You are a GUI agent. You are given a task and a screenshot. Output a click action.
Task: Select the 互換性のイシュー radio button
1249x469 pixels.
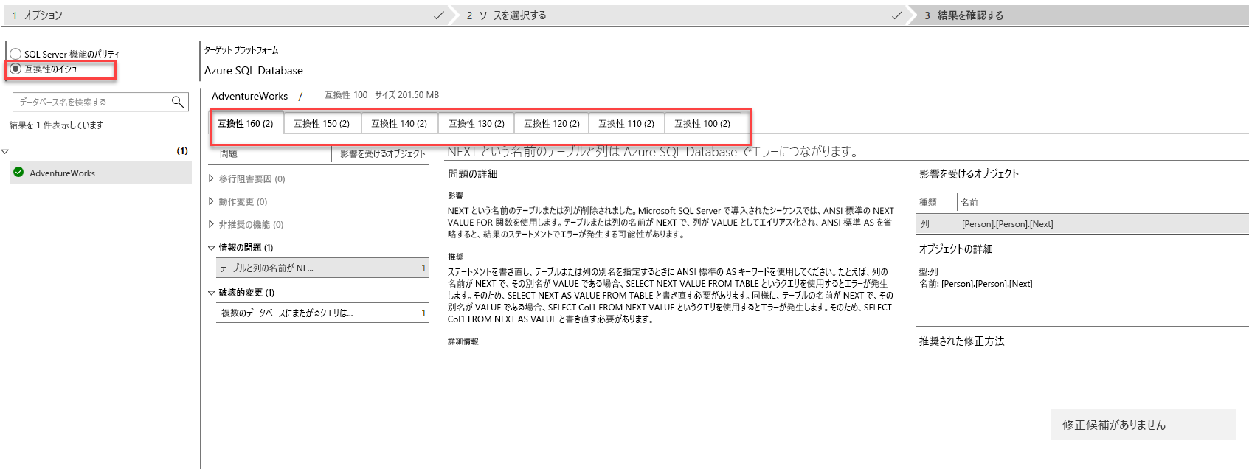[15, 69]
